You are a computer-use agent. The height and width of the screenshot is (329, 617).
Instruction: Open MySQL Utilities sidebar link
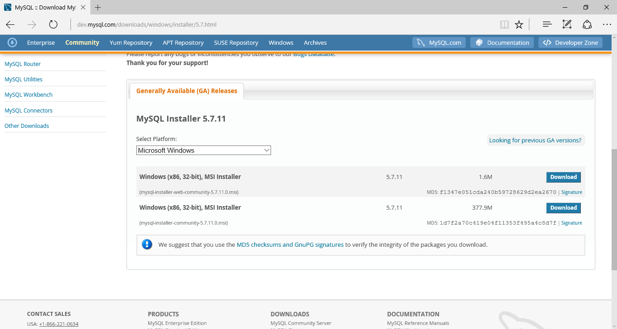(23, 79)
